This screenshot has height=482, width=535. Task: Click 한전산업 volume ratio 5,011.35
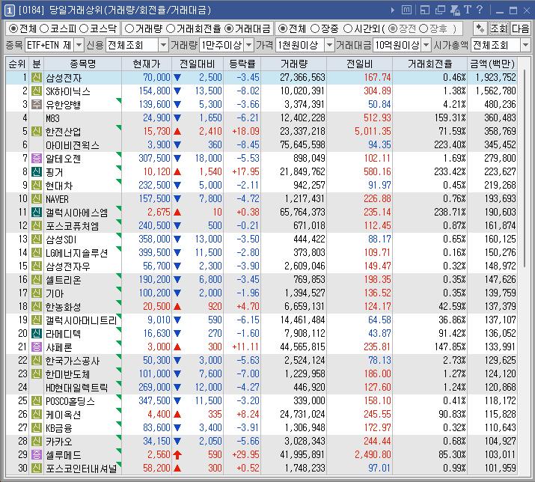[373, 131]
